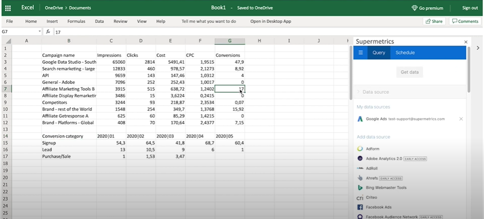Expand the Data source section
484x219 pixels.
pyautogui.click(x=409, y=92)
